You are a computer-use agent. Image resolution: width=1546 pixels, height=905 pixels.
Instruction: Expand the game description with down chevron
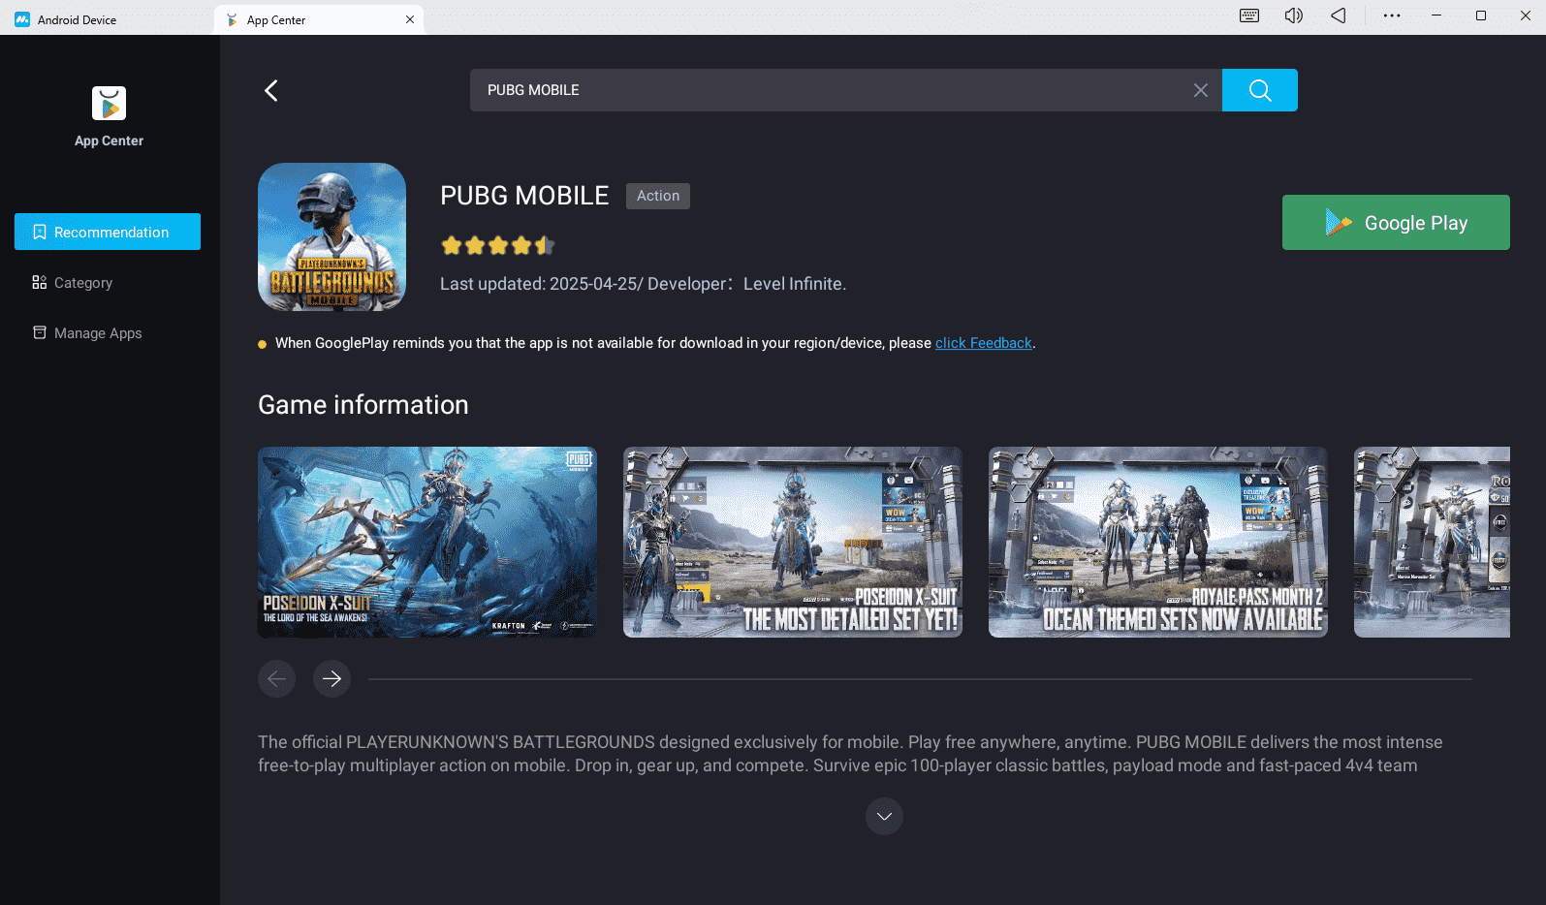coord(884,816)
